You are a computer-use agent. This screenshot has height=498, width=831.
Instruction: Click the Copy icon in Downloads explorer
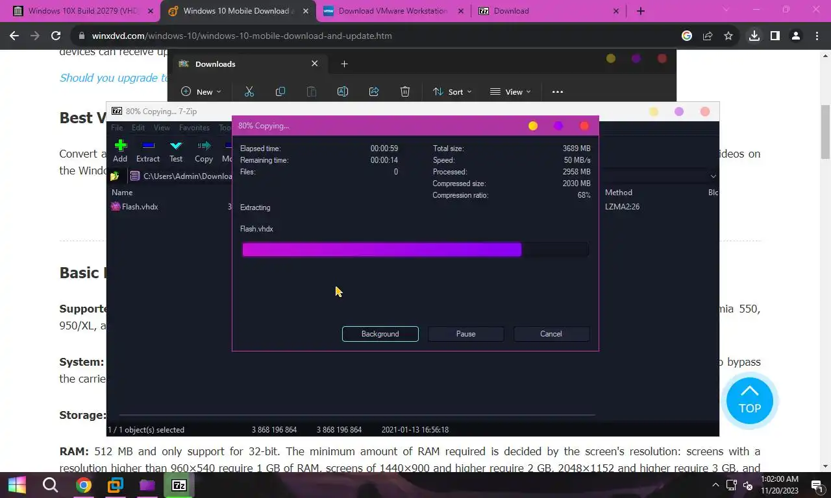(x=280, y=92)
